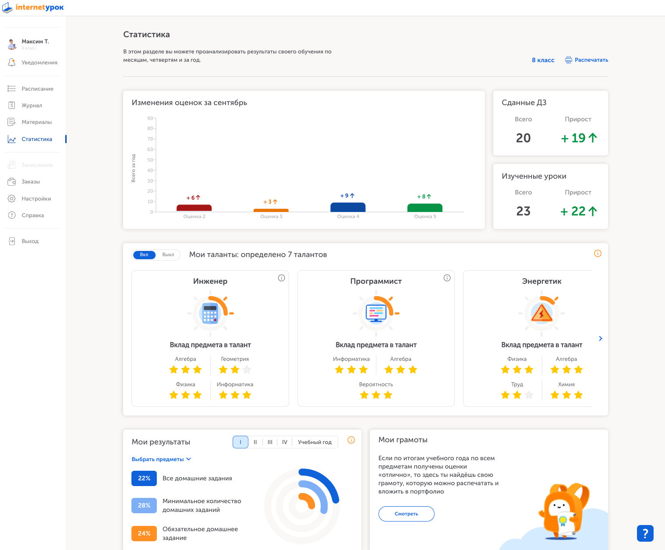The width and height of the screenshot is (665, 550).
Task: Switch talents toggle to Вкл
Action: pos(144,255)
